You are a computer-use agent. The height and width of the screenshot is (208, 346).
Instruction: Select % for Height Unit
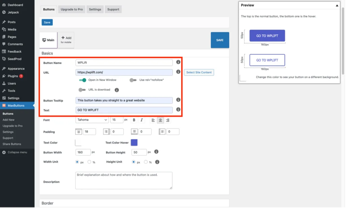tap(146, 162)
